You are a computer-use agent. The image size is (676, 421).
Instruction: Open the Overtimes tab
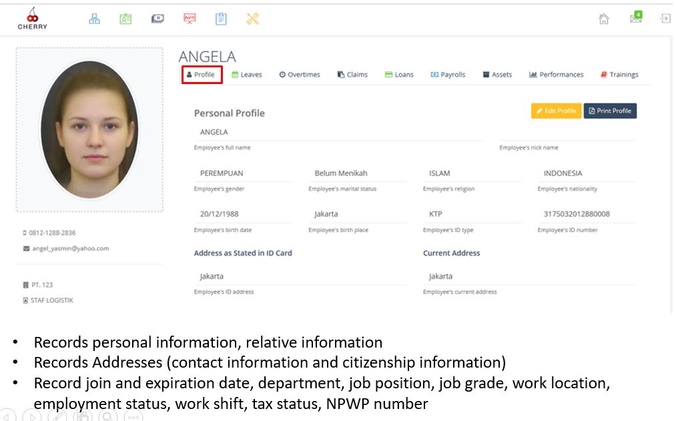click(299, 75)
